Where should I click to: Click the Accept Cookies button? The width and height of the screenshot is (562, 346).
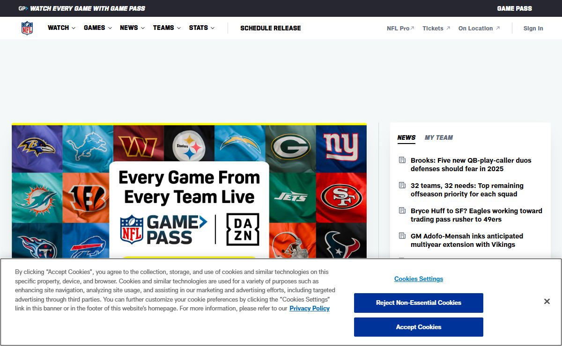pyautogui.click(x=419, y=327)
